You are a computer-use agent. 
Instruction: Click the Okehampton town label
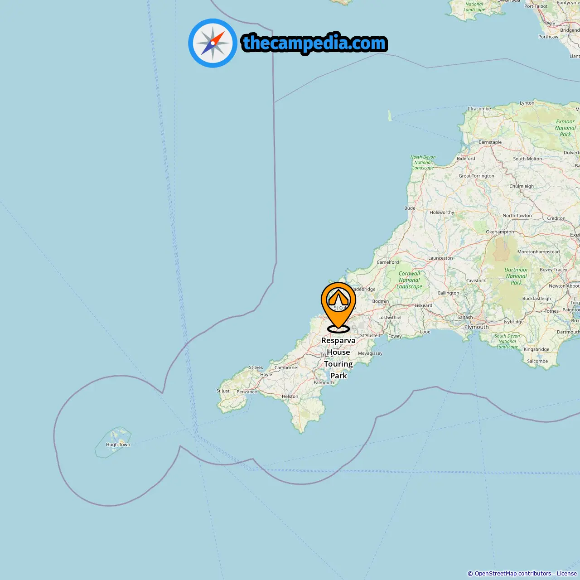pos(500,232)
